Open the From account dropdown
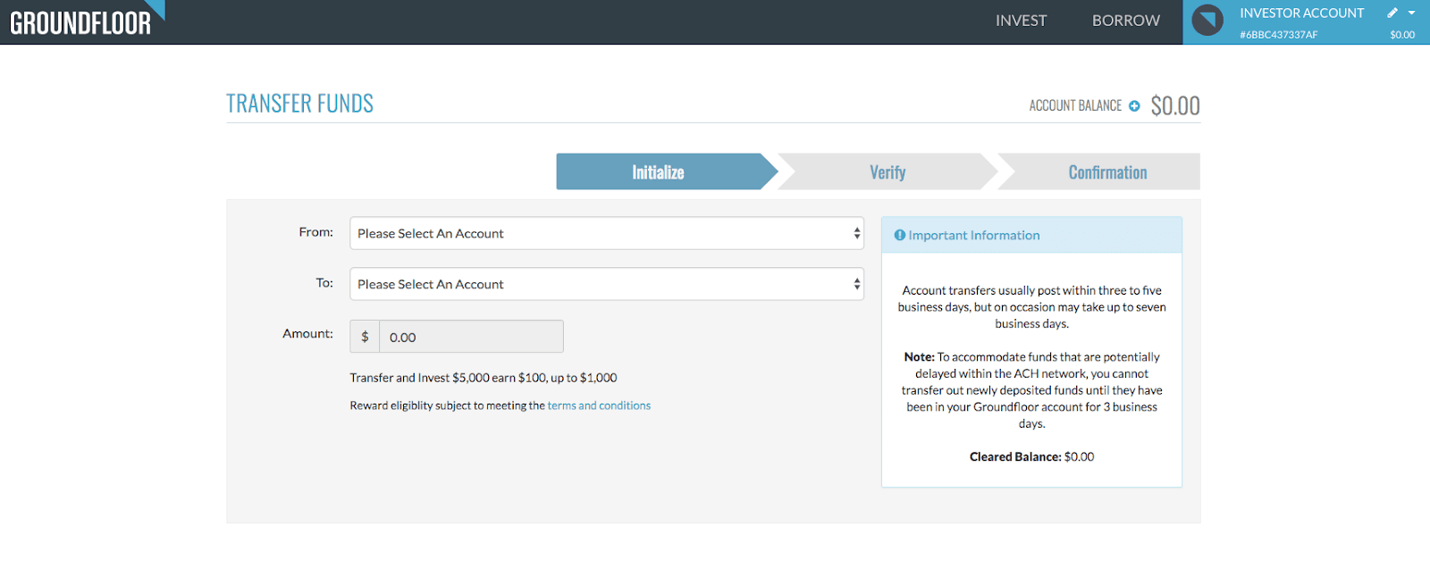1430x576 pixels. 607,233
